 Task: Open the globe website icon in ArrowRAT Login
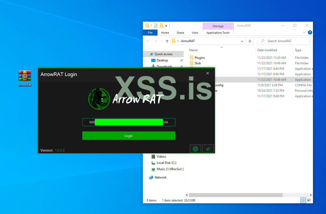coord(195,149)
